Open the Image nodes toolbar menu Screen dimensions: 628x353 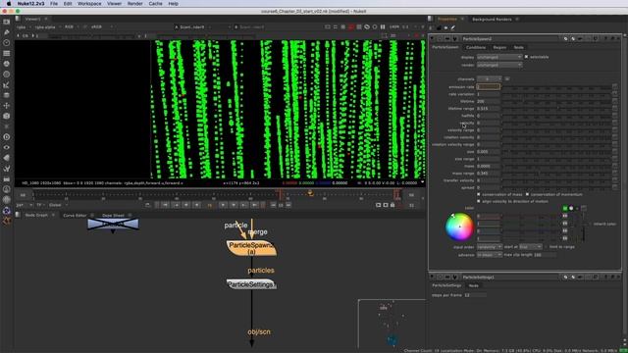[x=7, y=22]
